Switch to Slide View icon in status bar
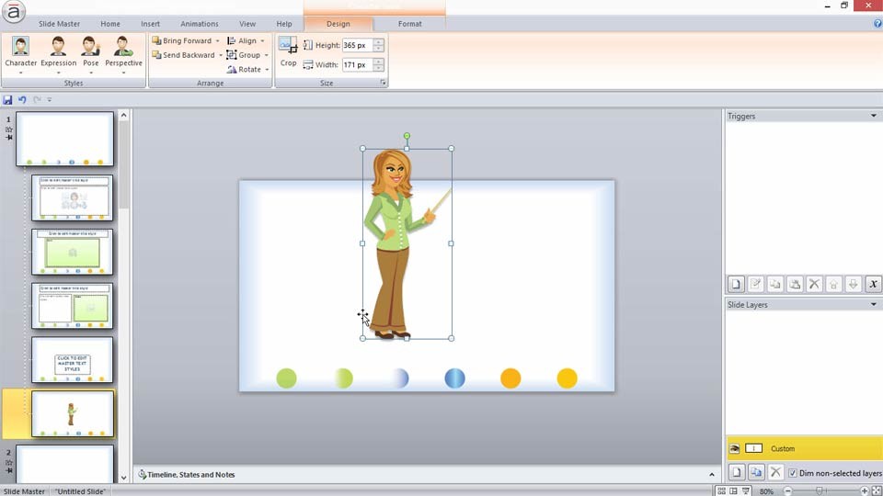The height and width of the screenshot is (496, 883). (733, 490)
